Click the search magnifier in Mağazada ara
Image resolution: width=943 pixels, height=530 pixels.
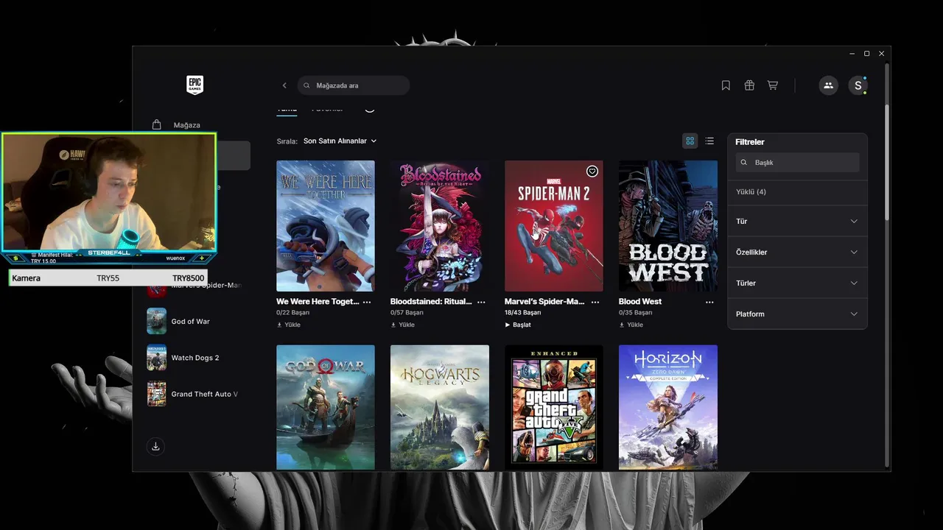(307, 85)
